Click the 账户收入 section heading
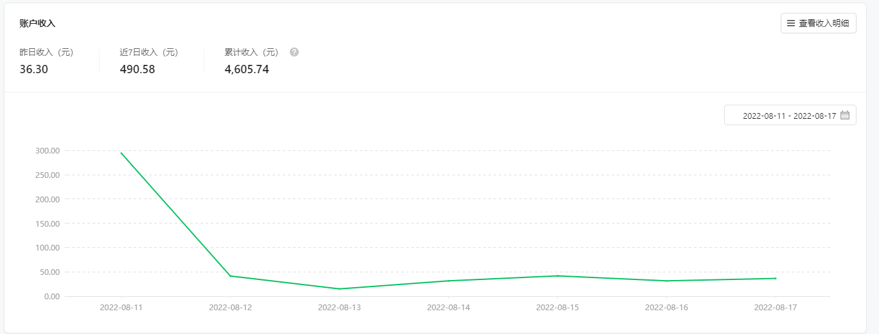 tap(38, 24)
